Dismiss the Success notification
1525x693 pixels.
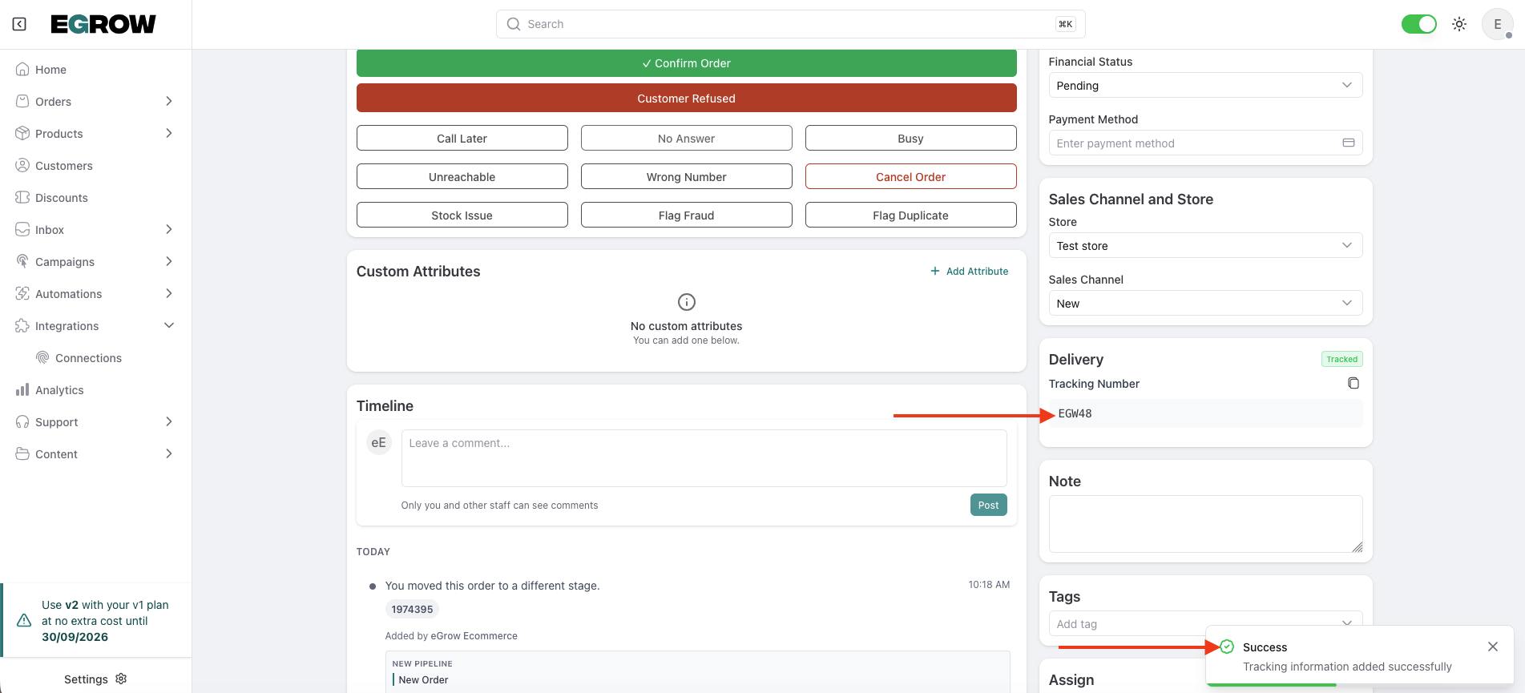pyautogui.click(x=1493, y=647)
